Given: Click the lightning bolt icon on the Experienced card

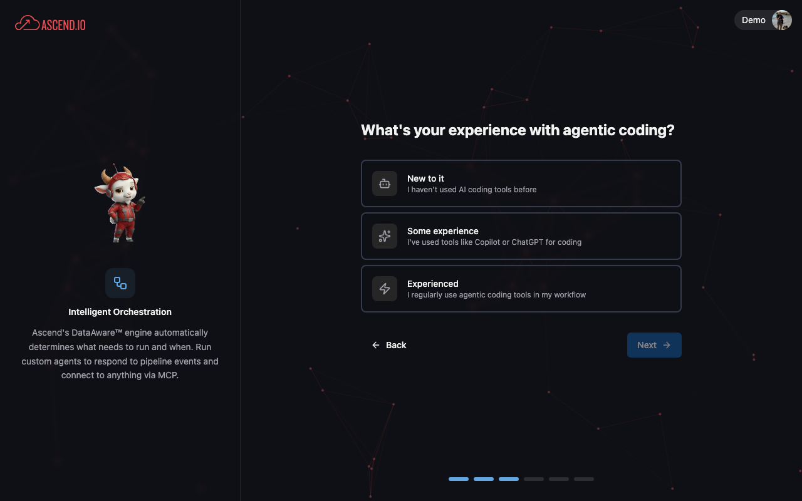Looking at the screenshot, I should tap(384, 289).
